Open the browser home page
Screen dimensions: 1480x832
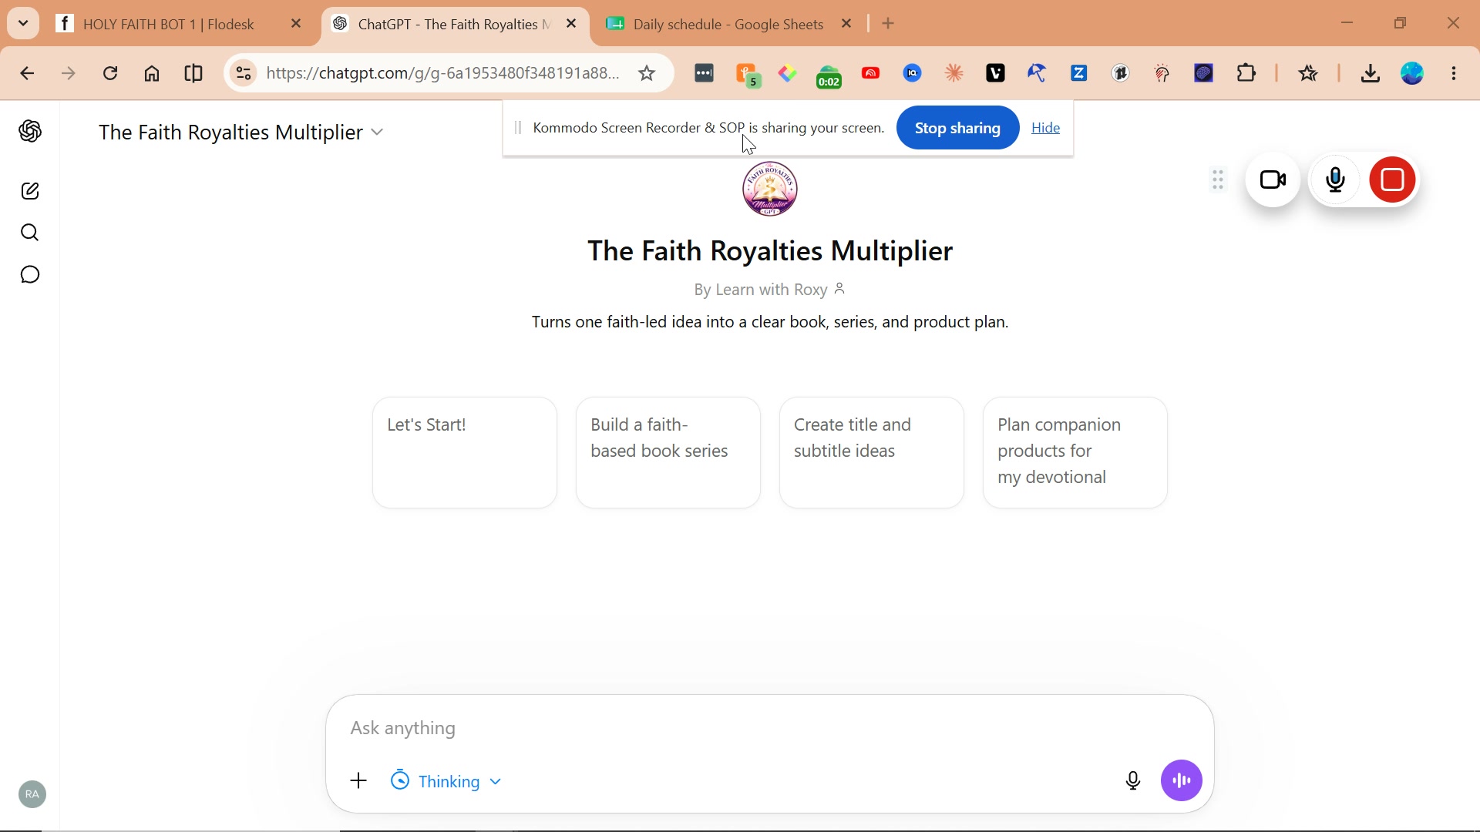point(153,74)
